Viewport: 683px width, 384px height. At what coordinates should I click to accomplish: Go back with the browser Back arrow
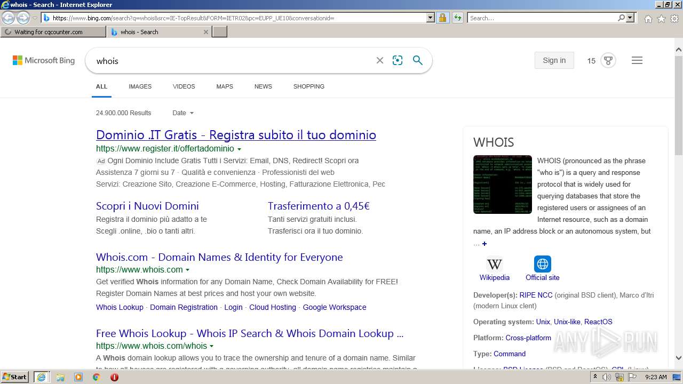tap(8, 18)
